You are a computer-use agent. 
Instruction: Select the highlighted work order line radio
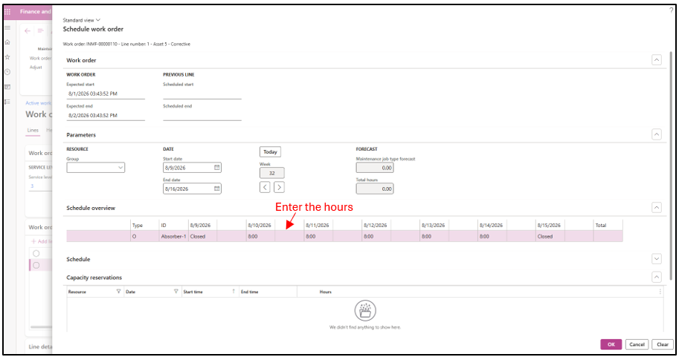[x=36, y=266]
